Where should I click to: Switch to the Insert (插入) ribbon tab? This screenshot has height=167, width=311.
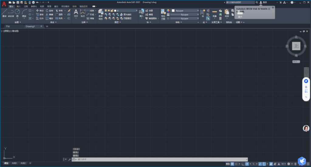click(19, 6)
